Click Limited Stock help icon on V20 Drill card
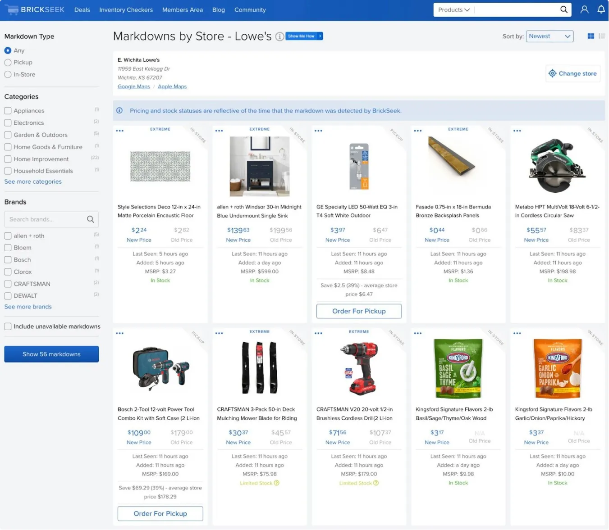609x530 pixels. coord(376,483)
